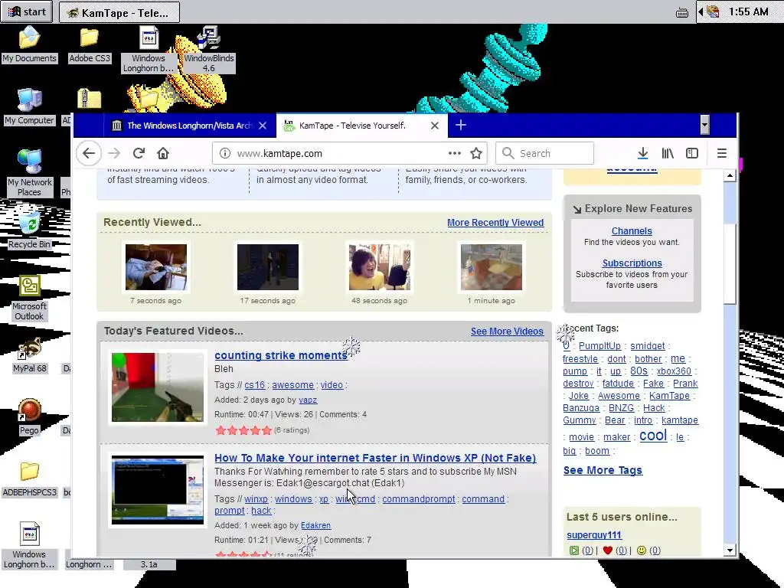Screen dimensions: 784x588
Task: Click the xbox360 recent tag
Action: [674, 371]
